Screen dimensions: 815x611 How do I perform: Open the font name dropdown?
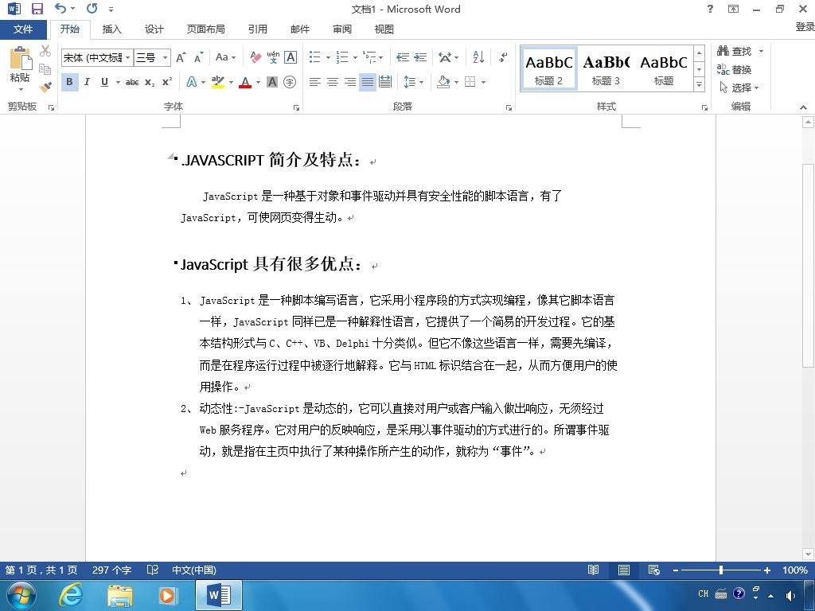click(127, 57)
